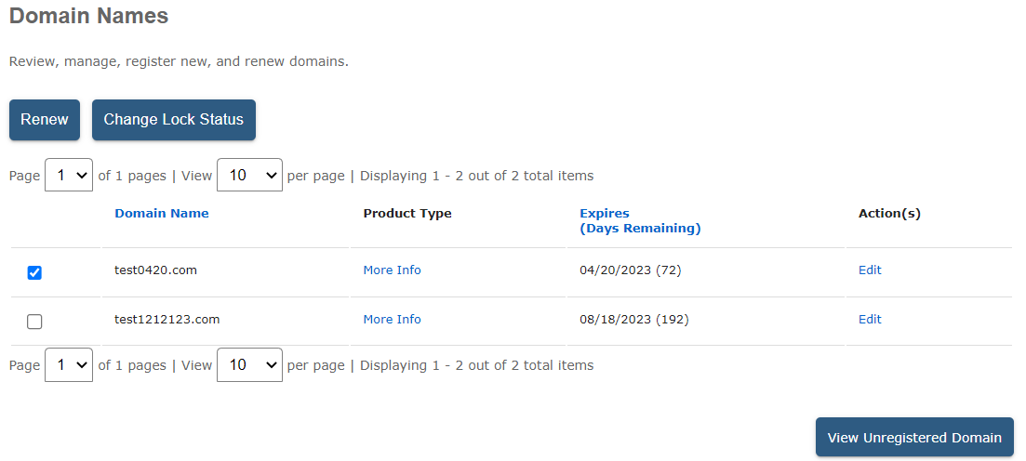Click the Renew button
1026x461 pixels.
click(45, 120)
